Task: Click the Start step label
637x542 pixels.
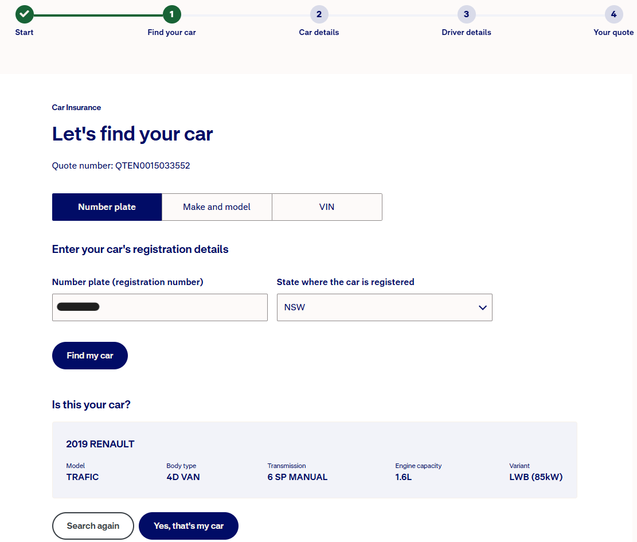Action: pyautogui.click(x=24, y=33)
